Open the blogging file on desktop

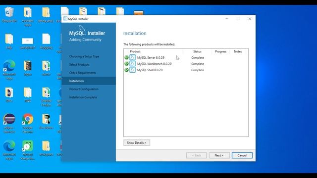(x=46, y=42)
